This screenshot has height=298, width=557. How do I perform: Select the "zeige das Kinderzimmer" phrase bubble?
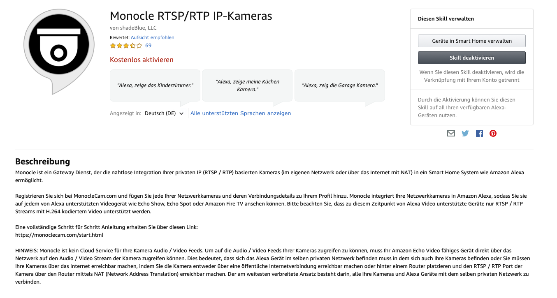[155, 85]
